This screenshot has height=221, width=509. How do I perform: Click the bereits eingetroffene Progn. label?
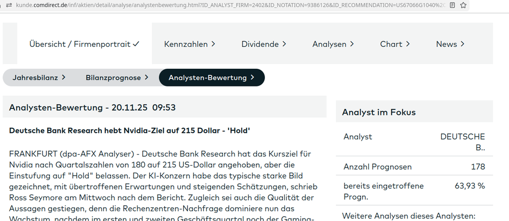tap(384, 191)
